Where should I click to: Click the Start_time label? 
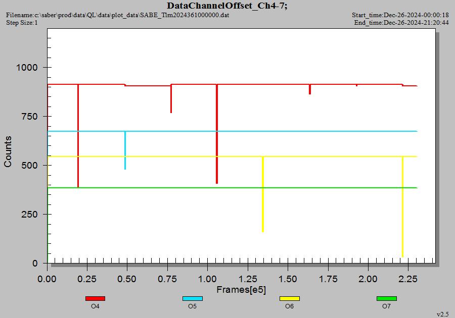pos(400,15)
